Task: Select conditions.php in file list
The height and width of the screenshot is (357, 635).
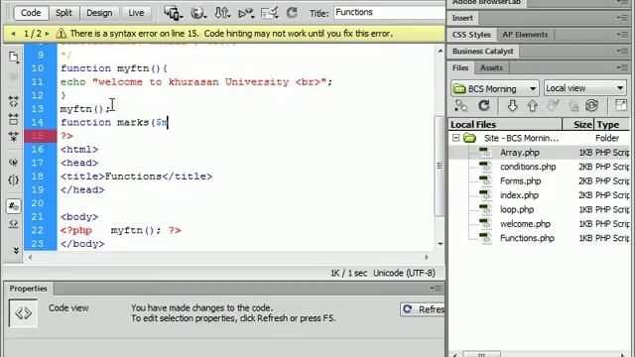Action: click(528, 167)
